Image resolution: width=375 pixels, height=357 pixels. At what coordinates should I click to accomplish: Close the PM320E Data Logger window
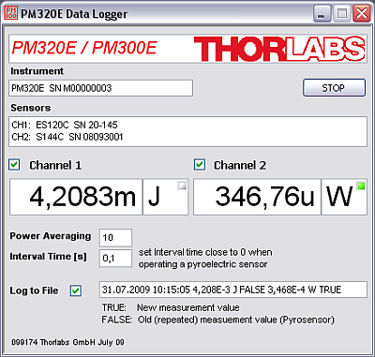[362, 14]
